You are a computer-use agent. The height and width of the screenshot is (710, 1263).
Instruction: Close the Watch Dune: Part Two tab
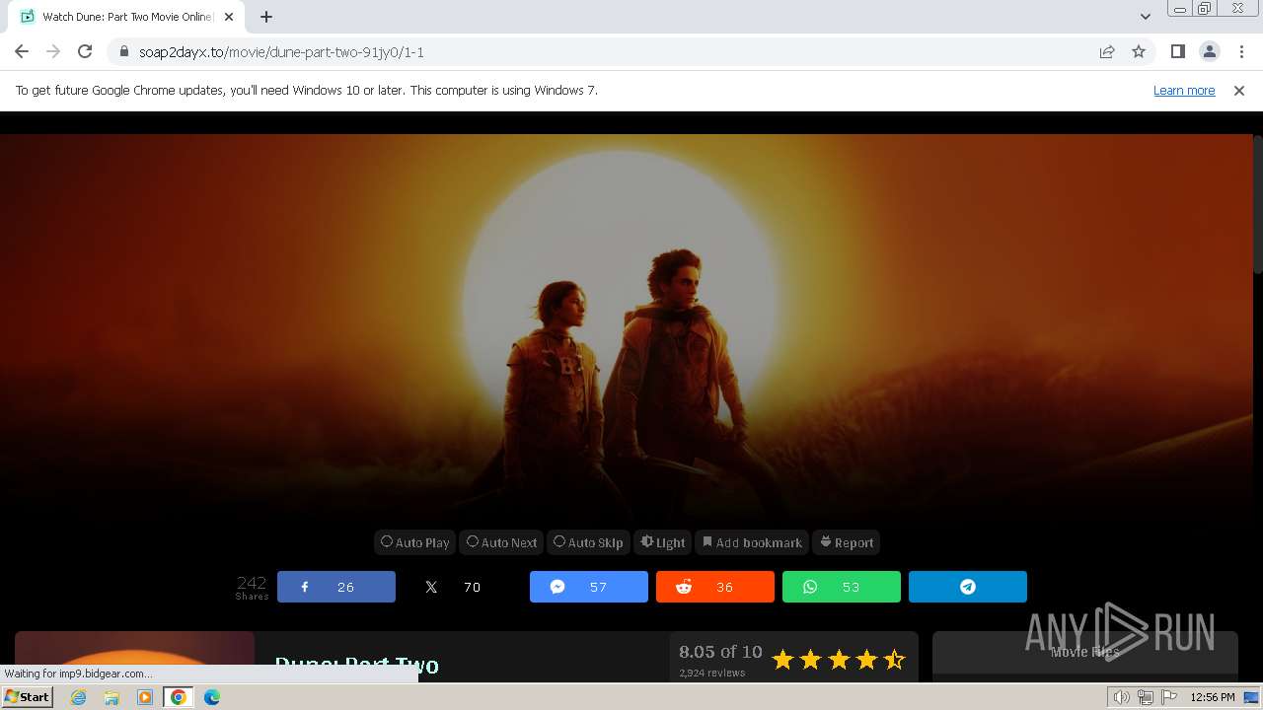[x=229, y=17]
